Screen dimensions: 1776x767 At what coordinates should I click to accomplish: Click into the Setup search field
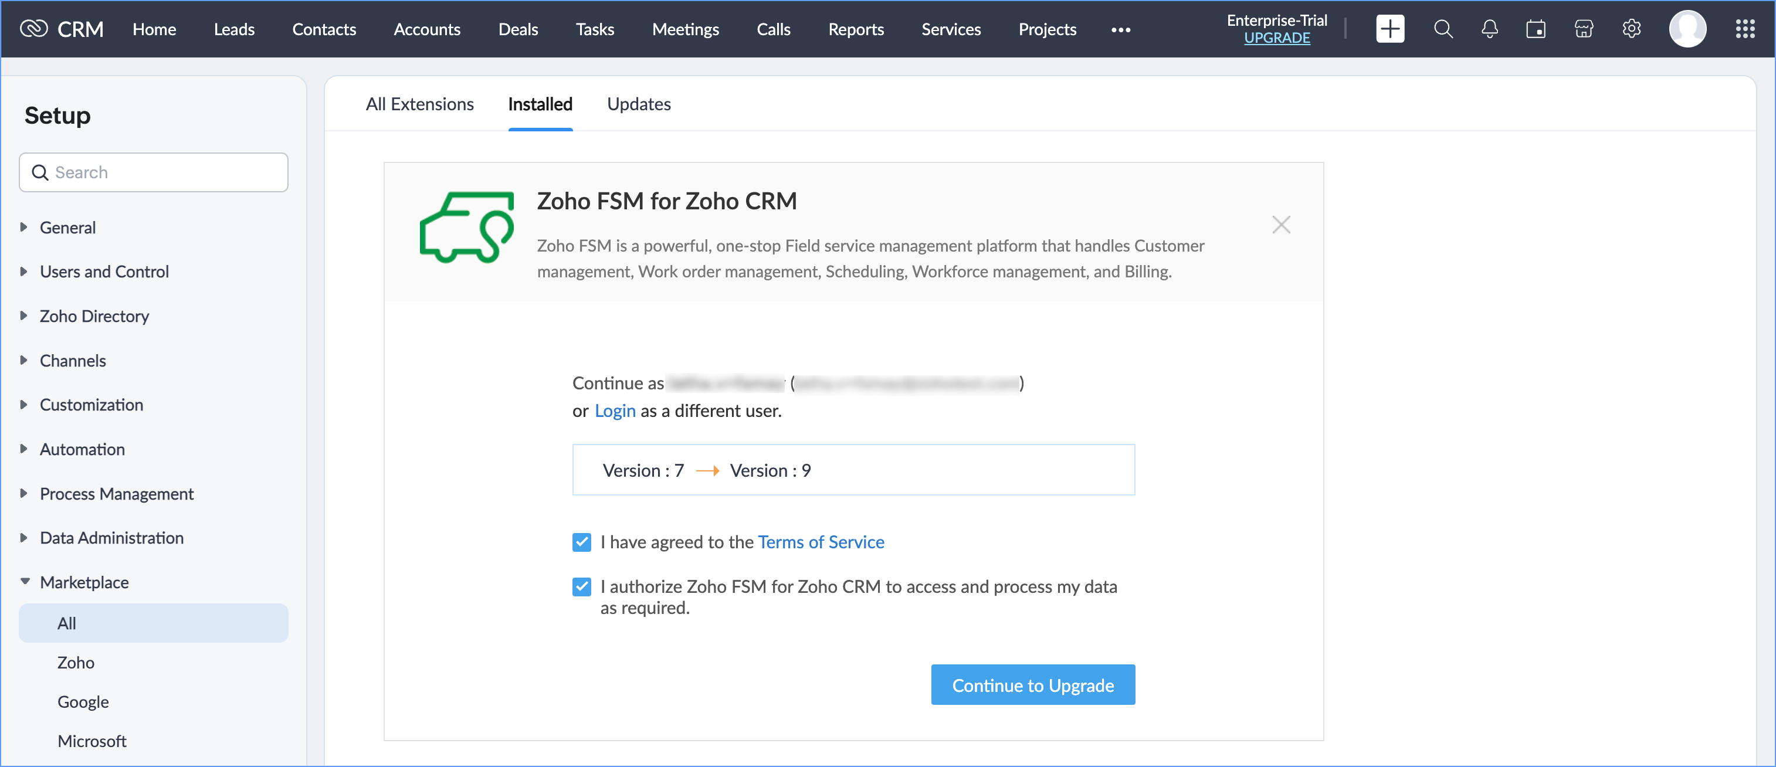tap(165, 172)
